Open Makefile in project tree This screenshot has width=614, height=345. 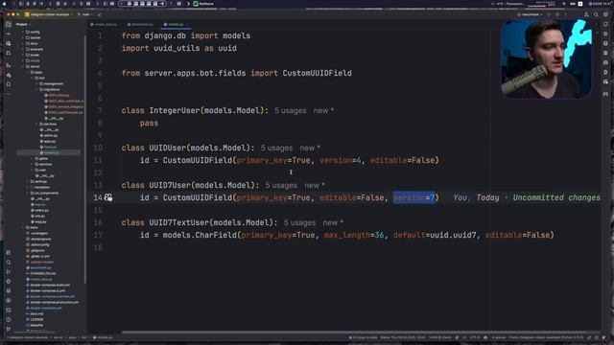point(35,325)
